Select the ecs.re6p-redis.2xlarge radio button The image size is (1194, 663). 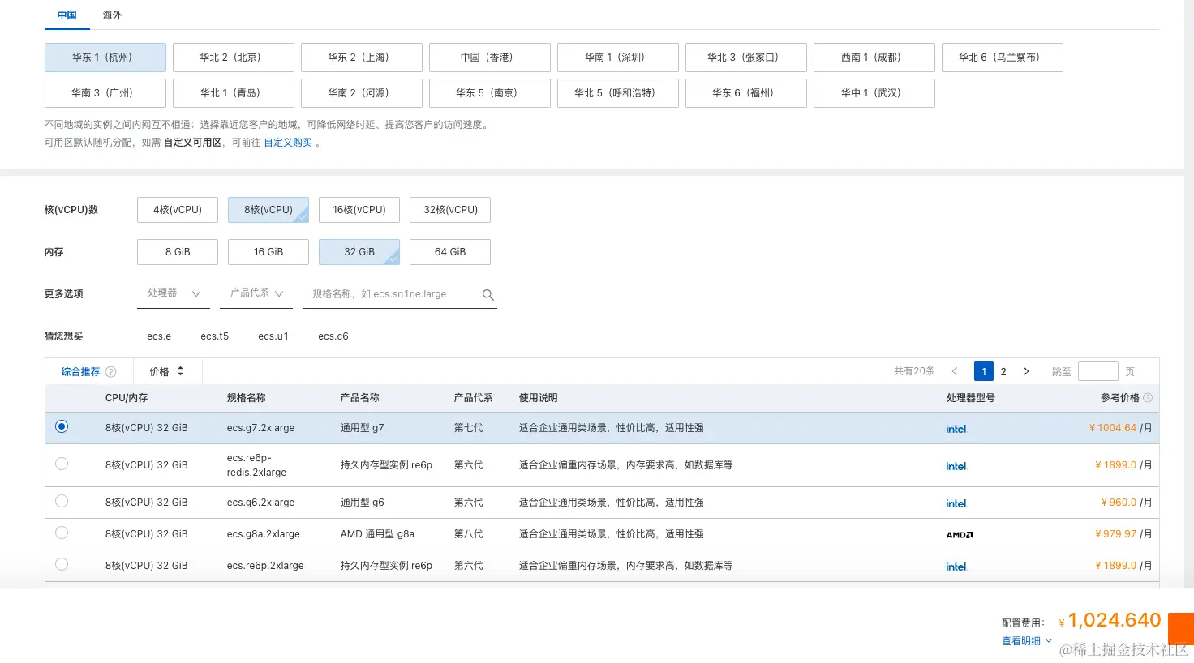point(62,464)
